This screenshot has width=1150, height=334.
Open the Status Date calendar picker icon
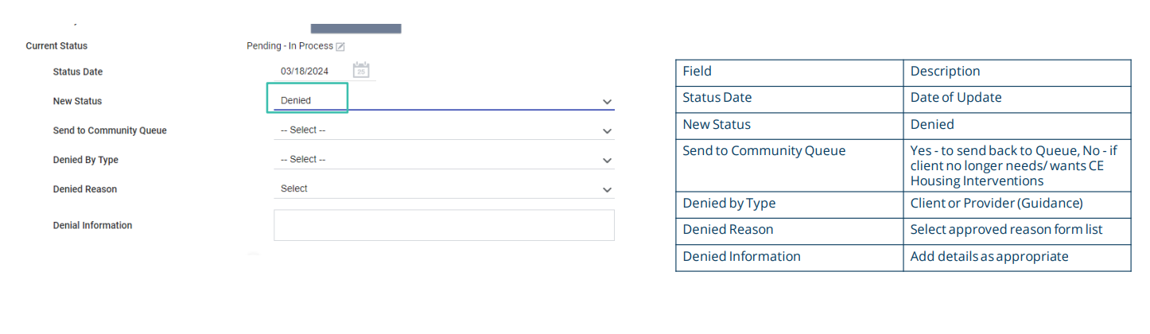[x=361, y=70]
